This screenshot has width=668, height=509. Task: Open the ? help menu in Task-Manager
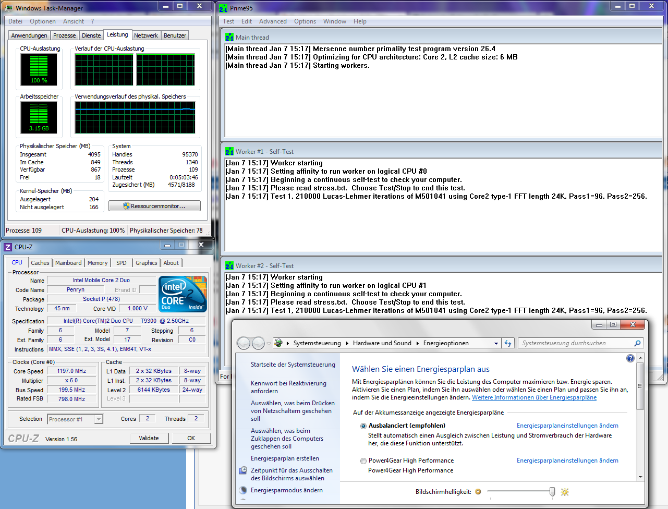pos(92,21)
